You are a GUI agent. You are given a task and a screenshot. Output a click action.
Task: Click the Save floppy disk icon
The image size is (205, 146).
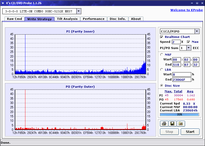[172, 124]
